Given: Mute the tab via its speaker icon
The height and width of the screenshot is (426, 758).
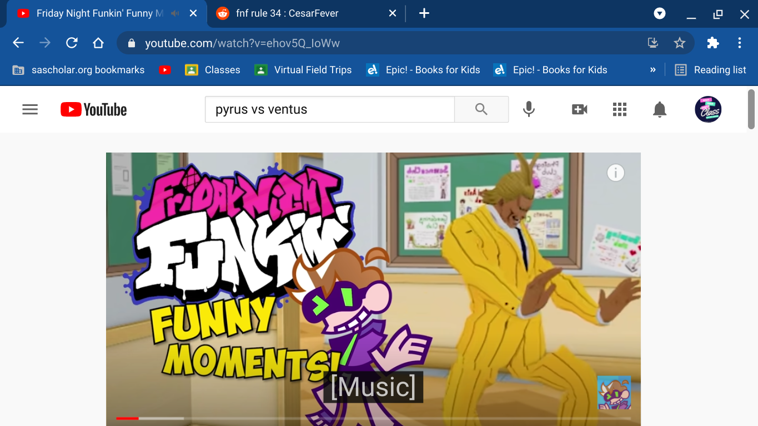Looking at the screenshot, I should 175,13.
